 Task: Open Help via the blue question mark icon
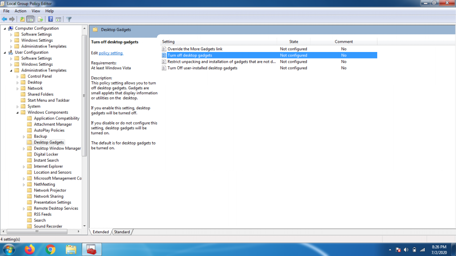50,19
